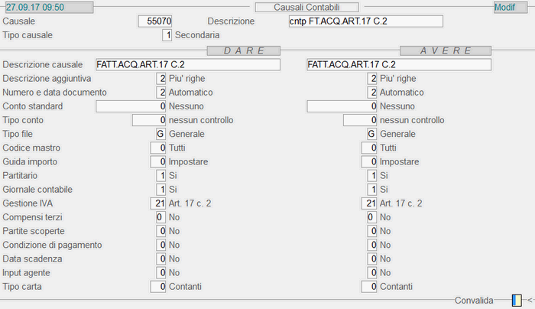
Task: Focus the AVERE Descrizione causale field
Action: [399, 64]
